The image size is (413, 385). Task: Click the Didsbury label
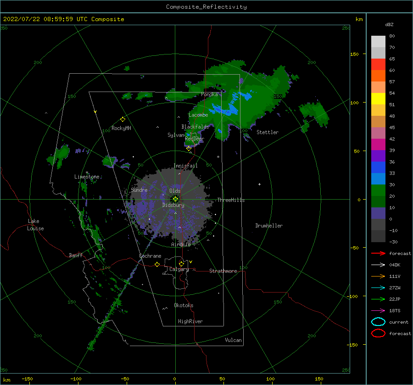point(173,205)
